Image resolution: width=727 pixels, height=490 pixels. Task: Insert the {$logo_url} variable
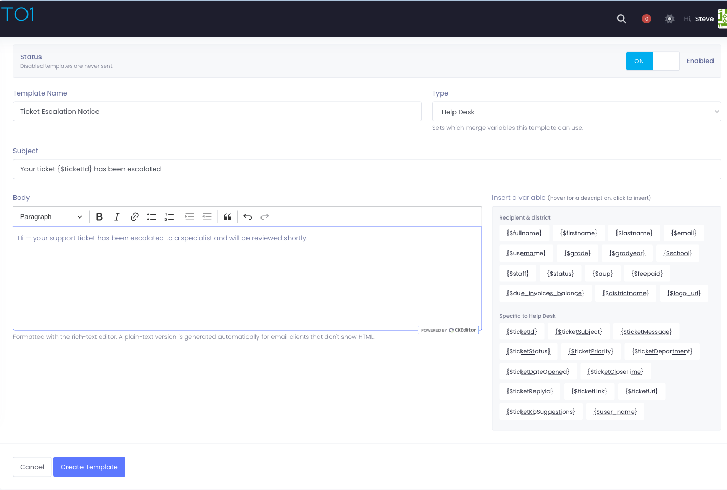pos(684,293)
